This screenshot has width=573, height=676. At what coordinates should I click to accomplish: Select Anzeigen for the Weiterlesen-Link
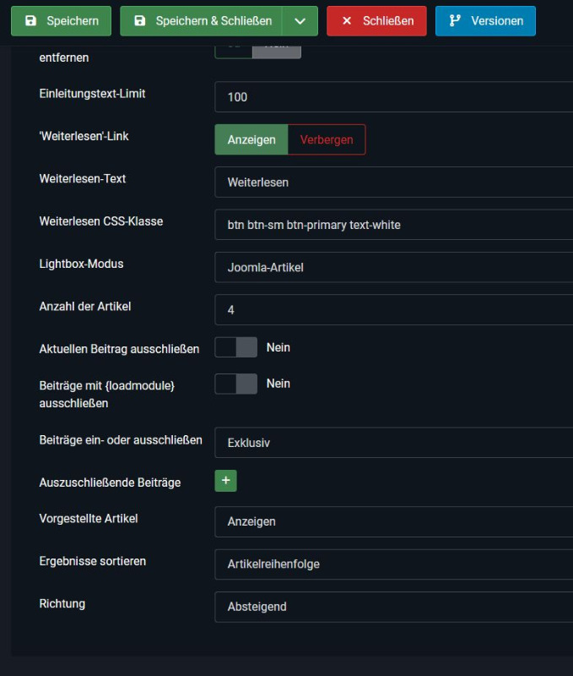[x=251, y=139]
